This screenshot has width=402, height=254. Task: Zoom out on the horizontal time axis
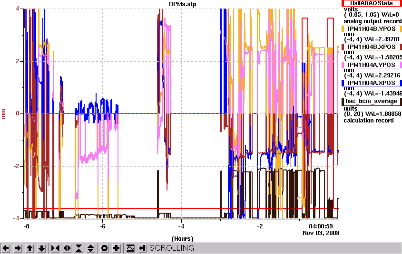coord(67,248)
